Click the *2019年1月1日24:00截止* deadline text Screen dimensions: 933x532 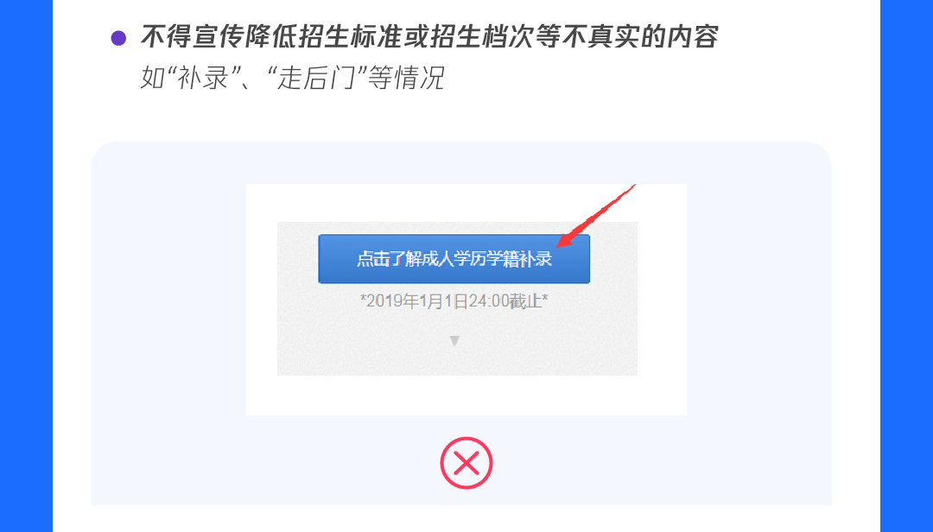click(x=454, y=301)
